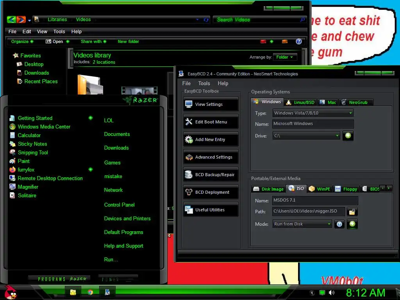Show next portable media tabs arrow
This screenshot has width=400, height=300.
(x=389, y=188)
